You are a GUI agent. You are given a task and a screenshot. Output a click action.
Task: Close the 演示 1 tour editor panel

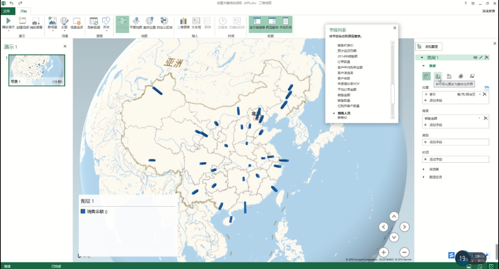click(65, 46)
